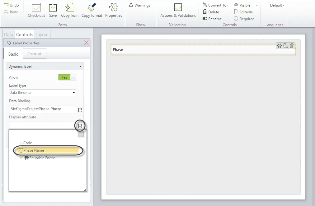This screenshot has width=315, height=206.
Task: Open the Default languages dropdown
Action: pyautogui.click(x=277, y=5)
